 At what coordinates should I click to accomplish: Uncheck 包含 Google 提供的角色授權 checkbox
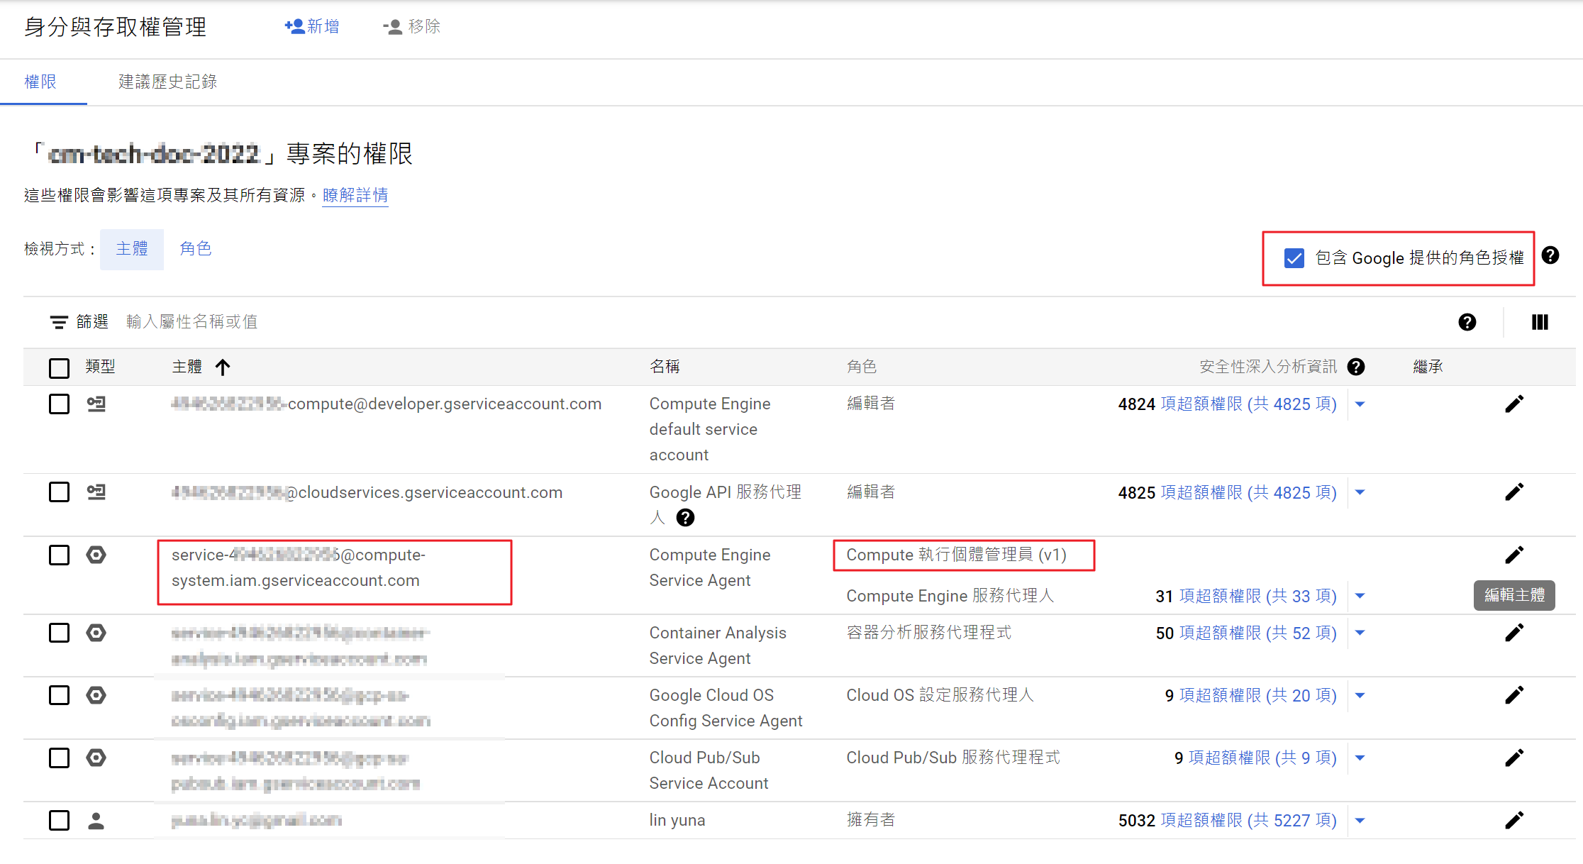pyautogui.click(x=1294, y=258)
